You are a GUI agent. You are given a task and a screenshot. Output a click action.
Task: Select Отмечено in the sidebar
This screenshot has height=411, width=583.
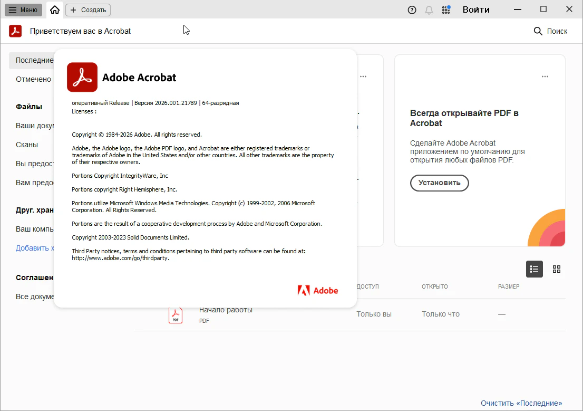33,79
